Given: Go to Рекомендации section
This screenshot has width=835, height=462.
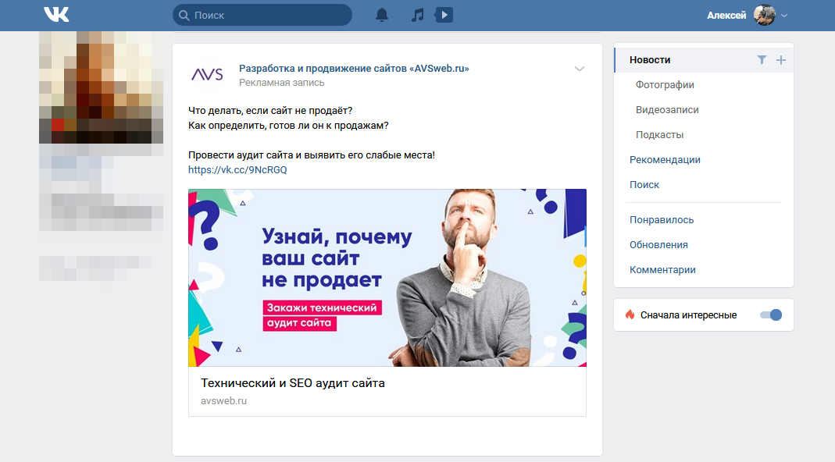Looking at the screenshot, I should coord(665,160).
